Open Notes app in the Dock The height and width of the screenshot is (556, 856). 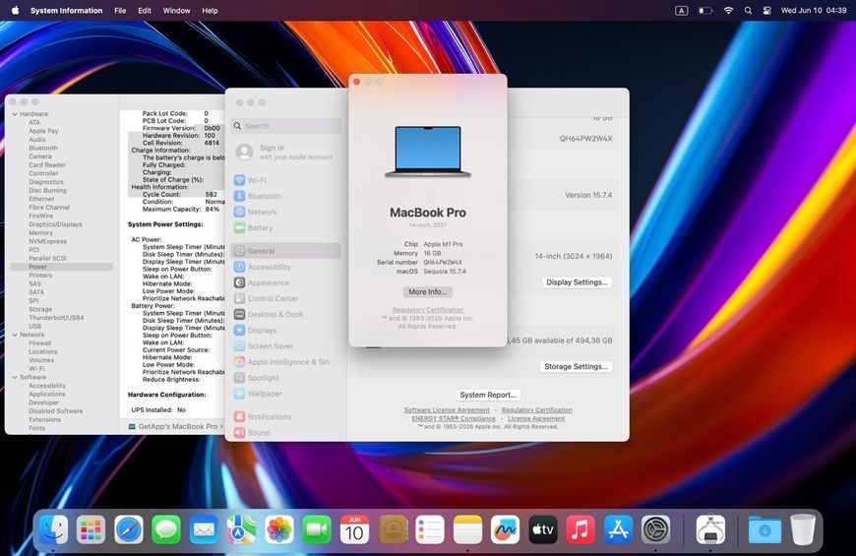tap(468, 529)
